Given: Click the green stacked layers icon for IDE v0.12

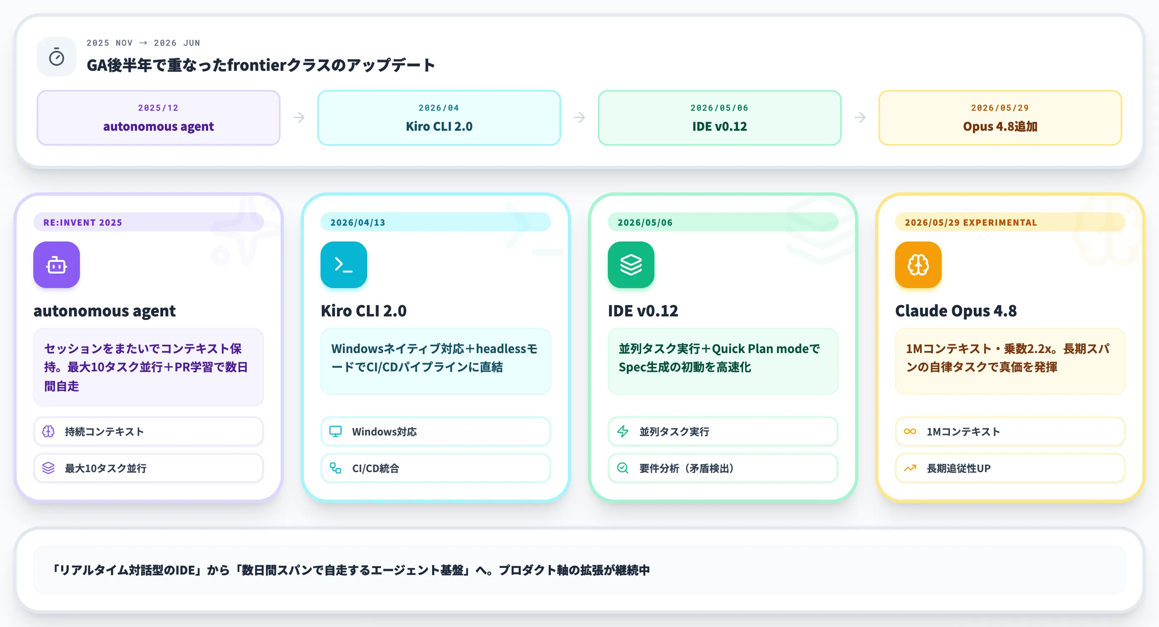Looking at the screenshot, I should click(631, 265).
